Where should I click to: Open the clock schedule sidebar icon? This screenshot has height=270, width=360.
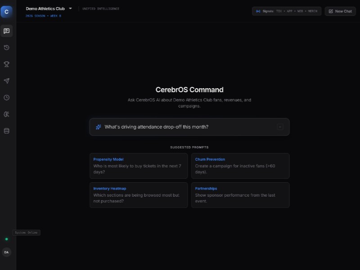pyautogui.click(x=6, y=97)
